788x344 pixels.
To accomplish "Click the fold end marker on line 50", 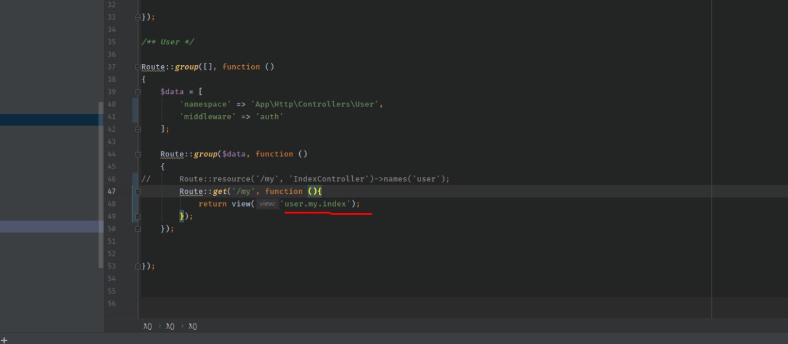I will click(x=138, y=229).
